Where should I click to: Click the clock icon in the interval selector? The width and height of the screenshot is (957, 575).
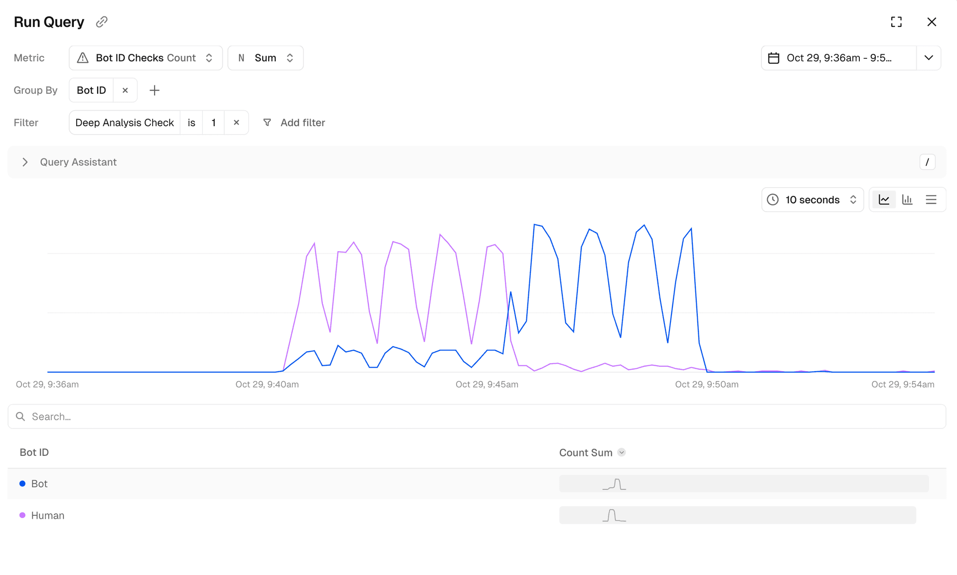tap(773, 199)
